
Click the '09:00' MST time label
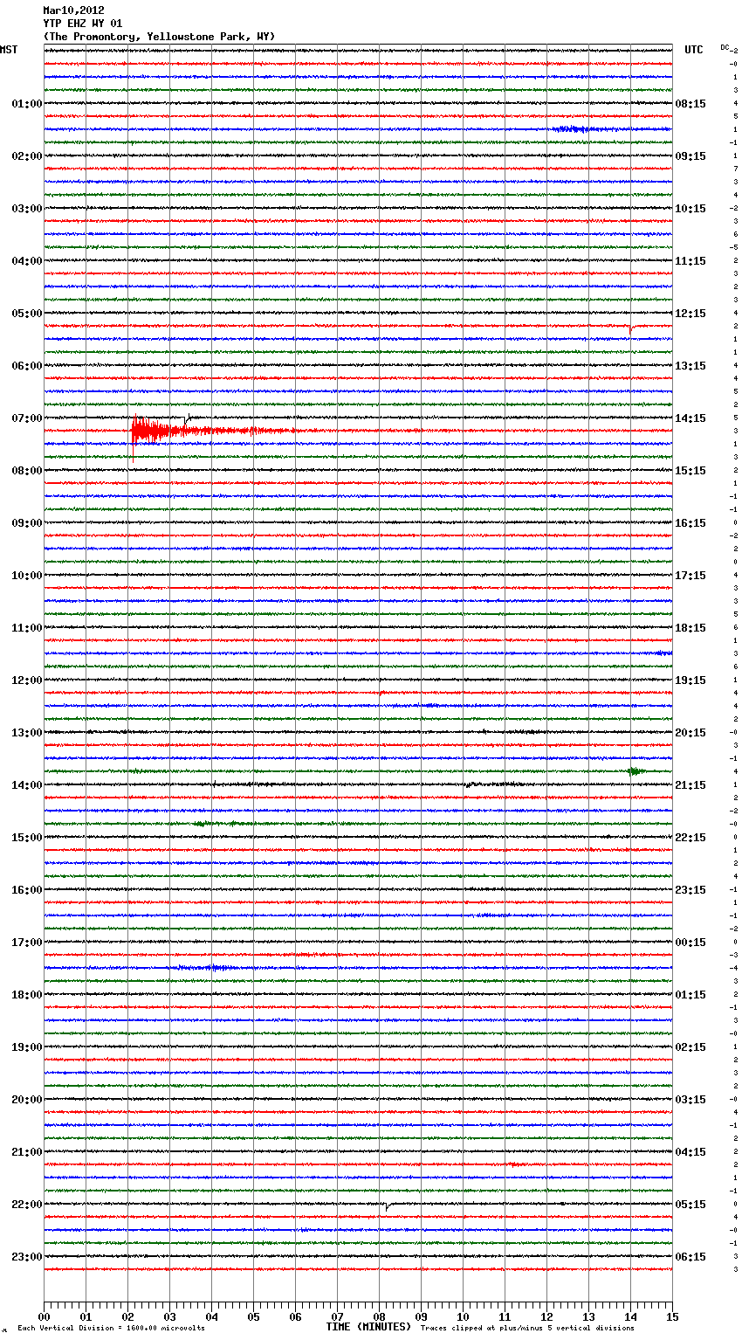click(27, 523)
